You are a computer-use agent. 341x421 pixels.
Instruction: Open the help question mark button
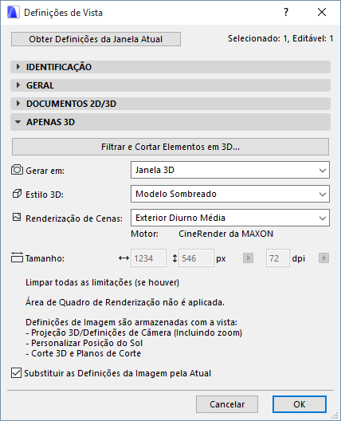pos(286,12)
